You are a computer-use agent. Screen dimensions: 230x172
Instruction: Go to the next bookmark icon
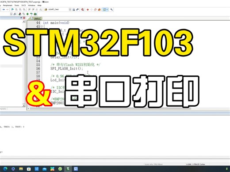[x=20, y=10]
